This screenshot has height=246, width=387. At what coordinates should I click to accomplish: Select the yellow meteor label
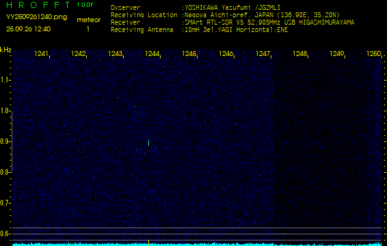click(89, 20)
